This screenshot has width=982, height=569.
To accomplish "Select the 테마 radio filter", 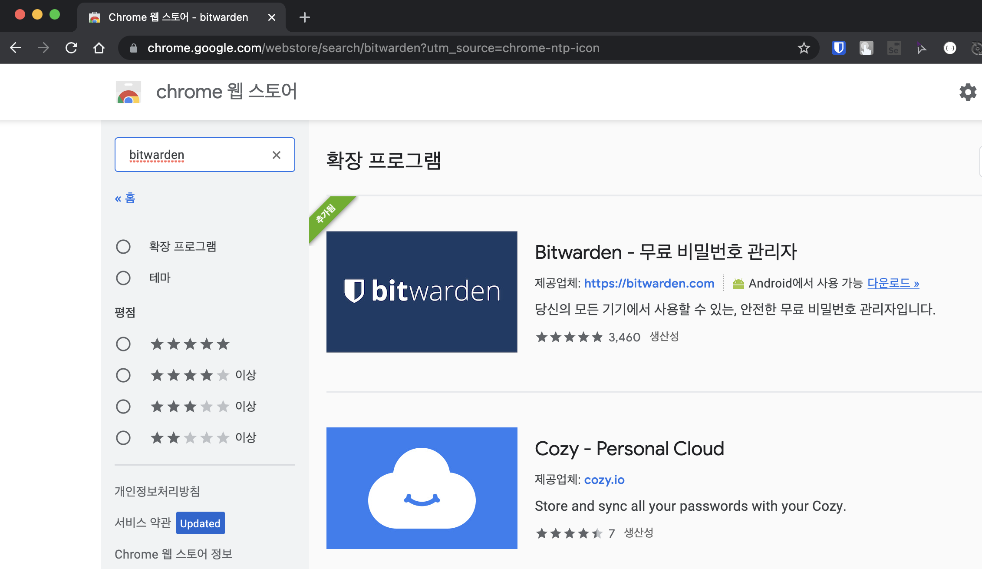I will pyautogui.click(x=123, y=278).
